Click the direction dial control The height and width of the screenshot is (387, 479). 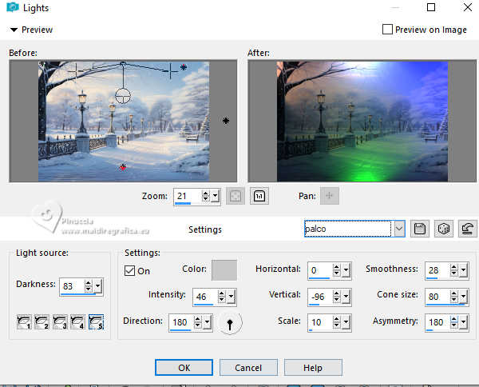pos(230,322)
